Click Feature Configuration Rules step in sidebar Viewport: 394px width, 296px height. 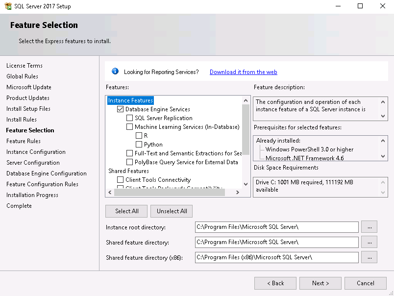[42, 184]
